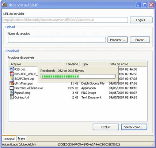This screenshot has width=156, height=148.
Task: Click the app icon in title bar
Action: pyautogui.click(x=4, y=5)
